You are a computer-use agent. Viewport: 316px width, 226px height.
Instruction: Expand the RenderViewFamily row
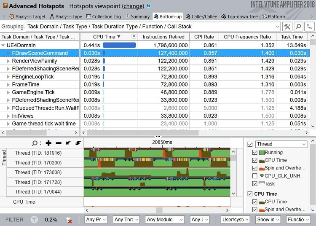8,61
